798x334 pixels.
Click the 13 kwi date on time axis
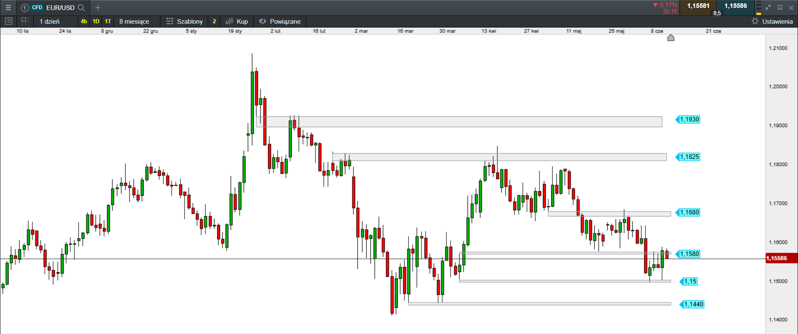(x=489, y=31)
